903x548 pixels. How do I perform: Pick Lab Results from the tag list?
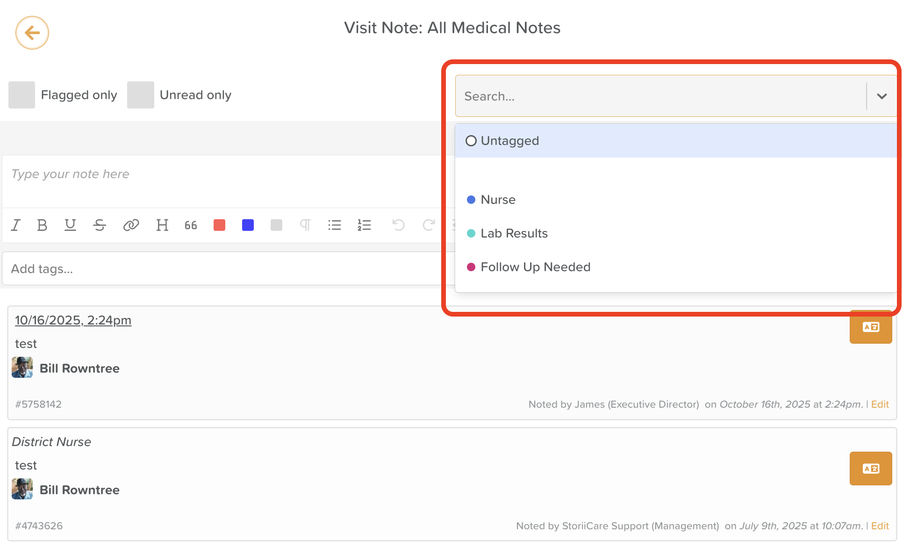(x=514, y=233)
